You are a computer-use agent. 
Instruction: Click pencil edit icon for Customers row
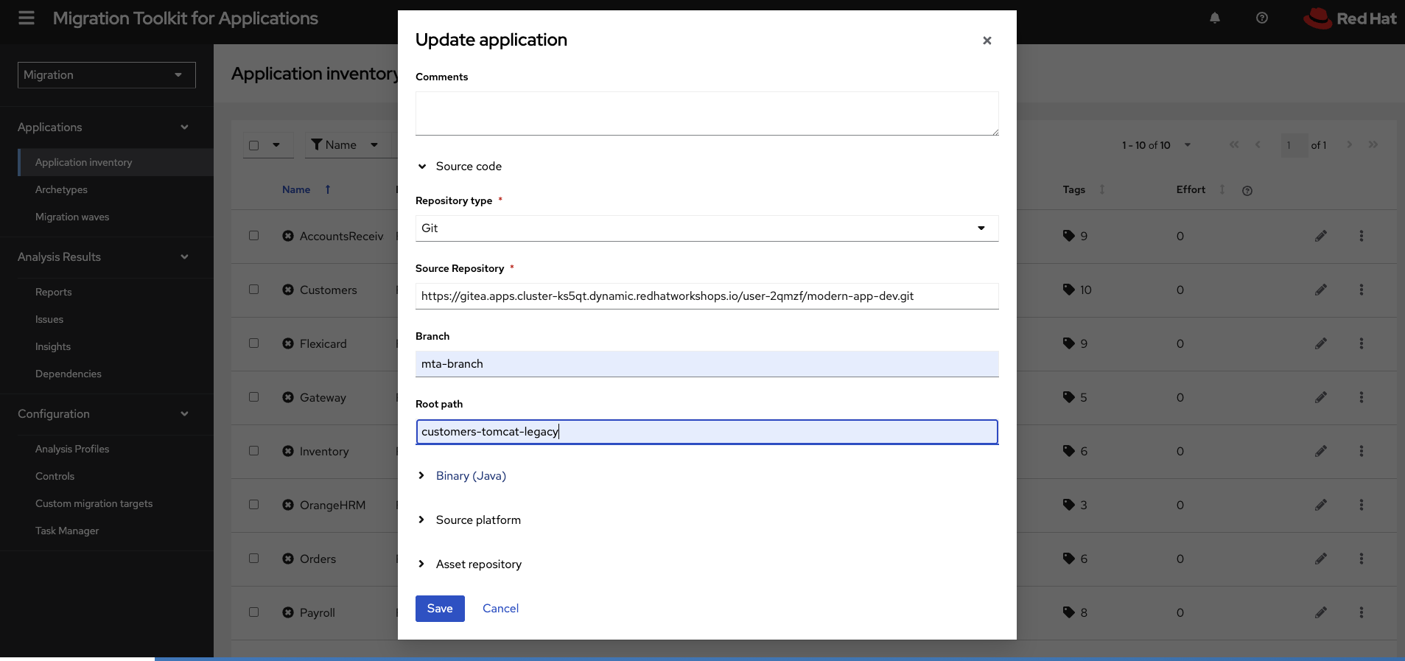pos(1321,290)
